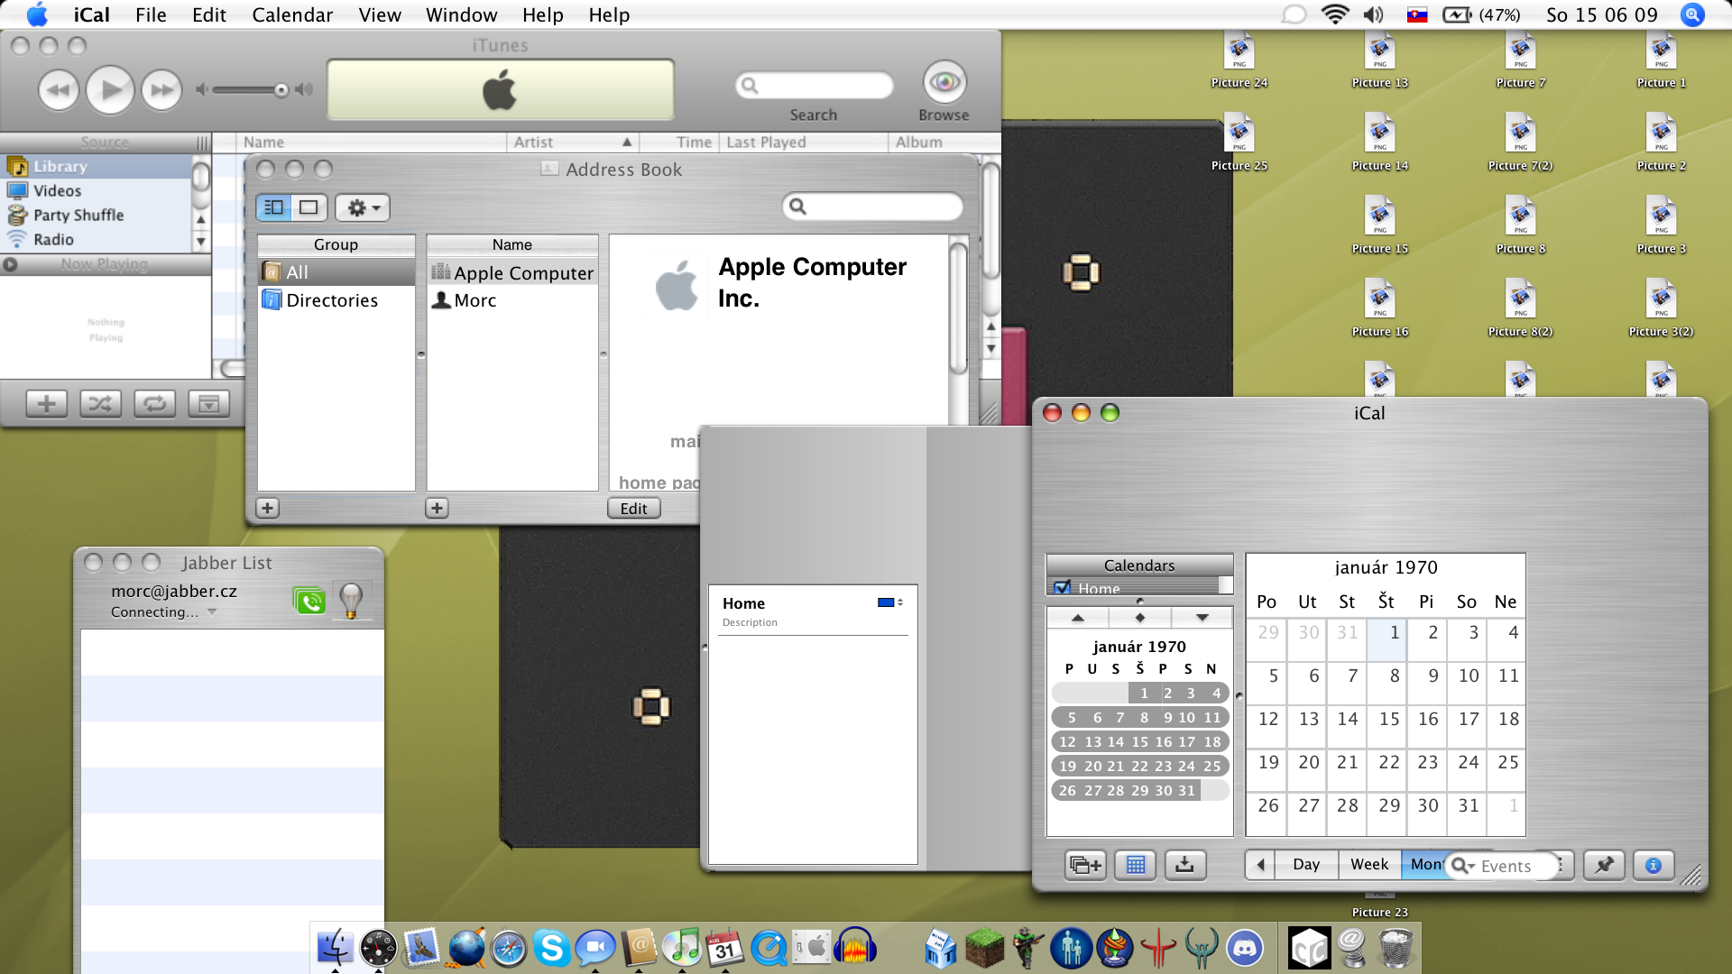The width and height of the screenshot is (1732, 974).
Task: Toggle repeat in the iTunes bottom bar
Action: (154, 404)
